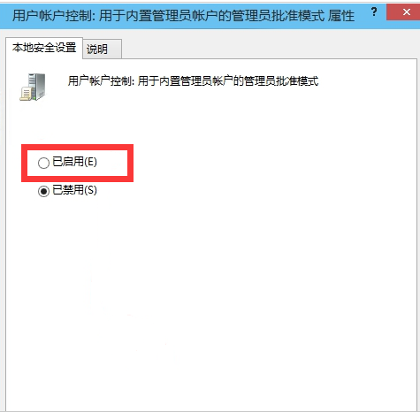Click the empty area below the radio options
The height and width of the screenshot is (412, 420).
[210, 294]
